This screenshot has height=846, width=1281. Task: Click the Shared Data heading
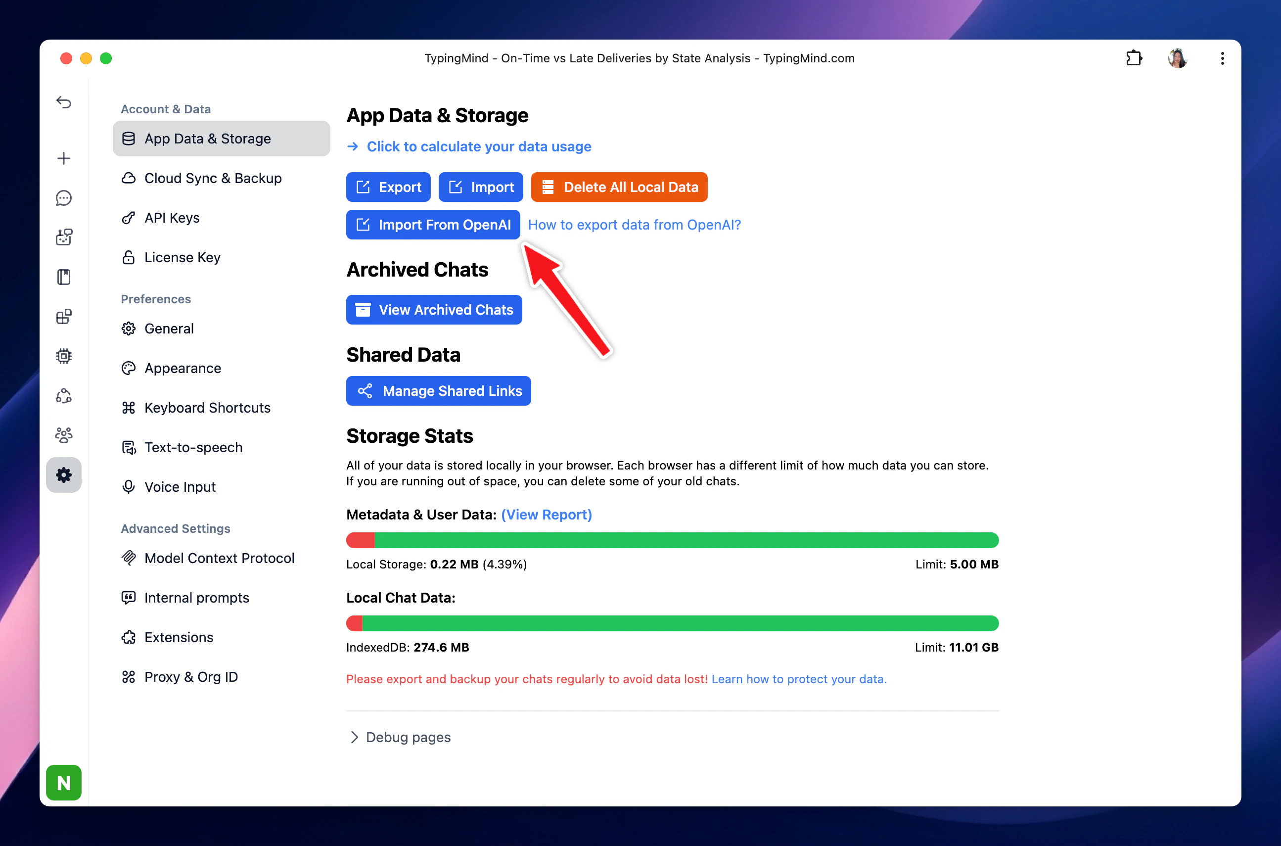[x=403, y=355]
